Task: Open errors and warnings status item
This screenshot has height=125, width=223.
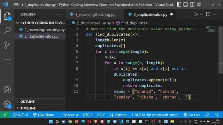Action: point(20,115)
